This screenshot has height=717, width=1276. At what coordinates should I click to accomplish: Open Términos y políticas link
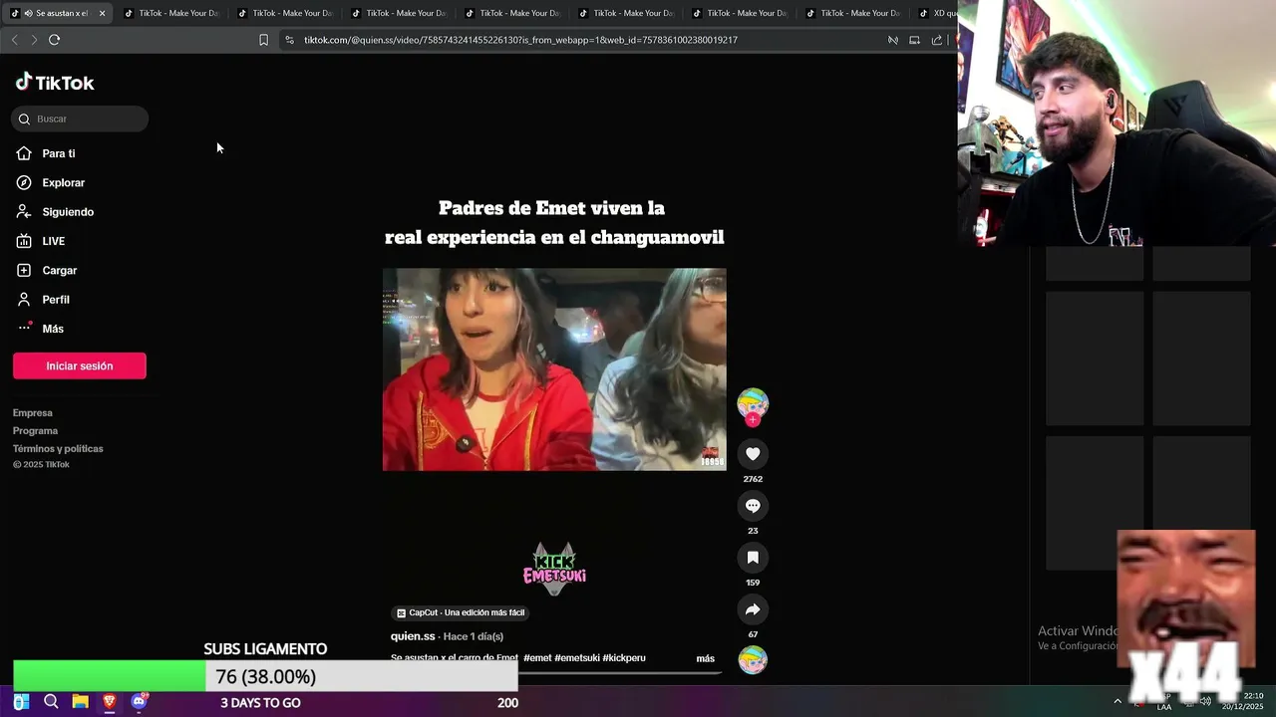tap(58, 449)
